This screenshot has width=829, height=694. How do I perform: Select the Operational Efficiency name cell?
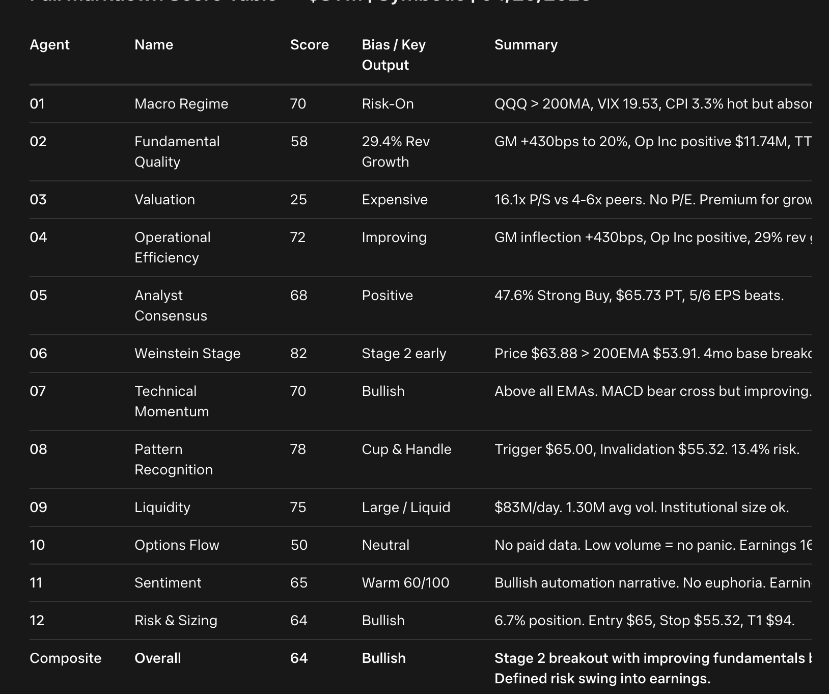pos(172,248)
